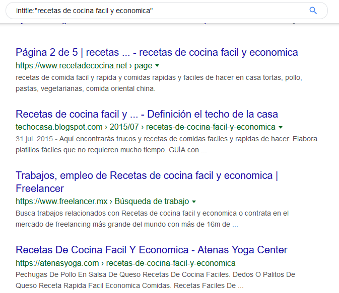Open the 'Página 2 de 5' result
Image resolution: width=339 pixels, height=293 pixels.
click(x=157, y=52)
